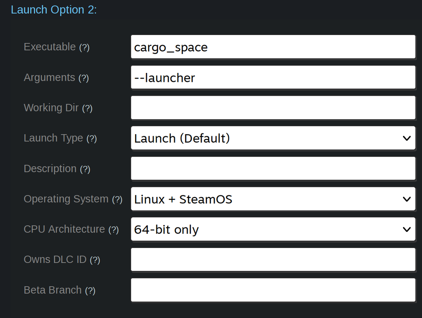Click inside the Executable field
Viewport: 422px width, 318px height.
pyautogui.click(x=273, y=47)
